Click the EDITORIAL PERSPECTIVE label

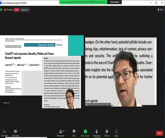(x=13, y=46)
